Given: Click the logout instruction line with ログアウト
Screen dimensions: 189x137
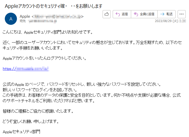Looking at the screenshot, I should 44,58.
